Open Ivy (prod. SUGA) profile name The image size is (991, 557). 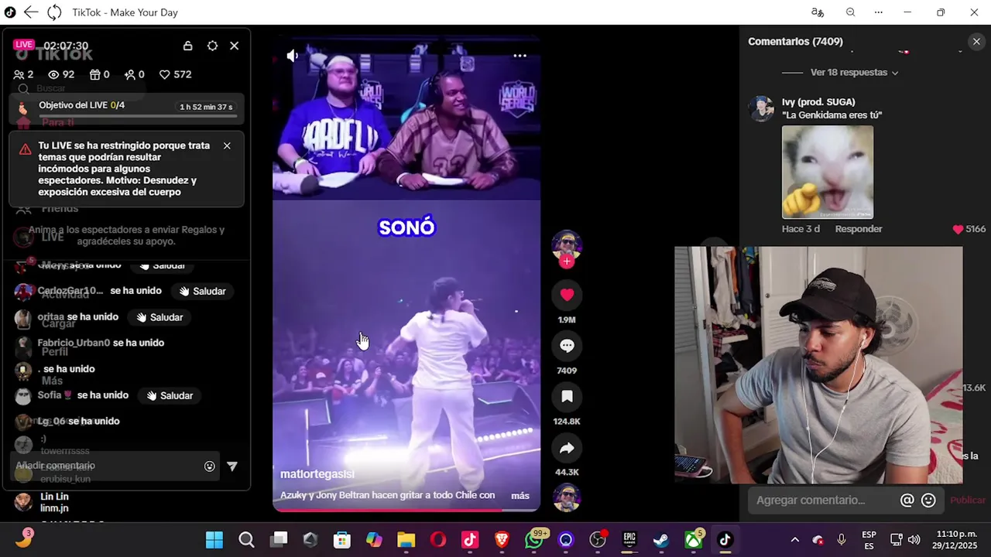pos(818,102)
